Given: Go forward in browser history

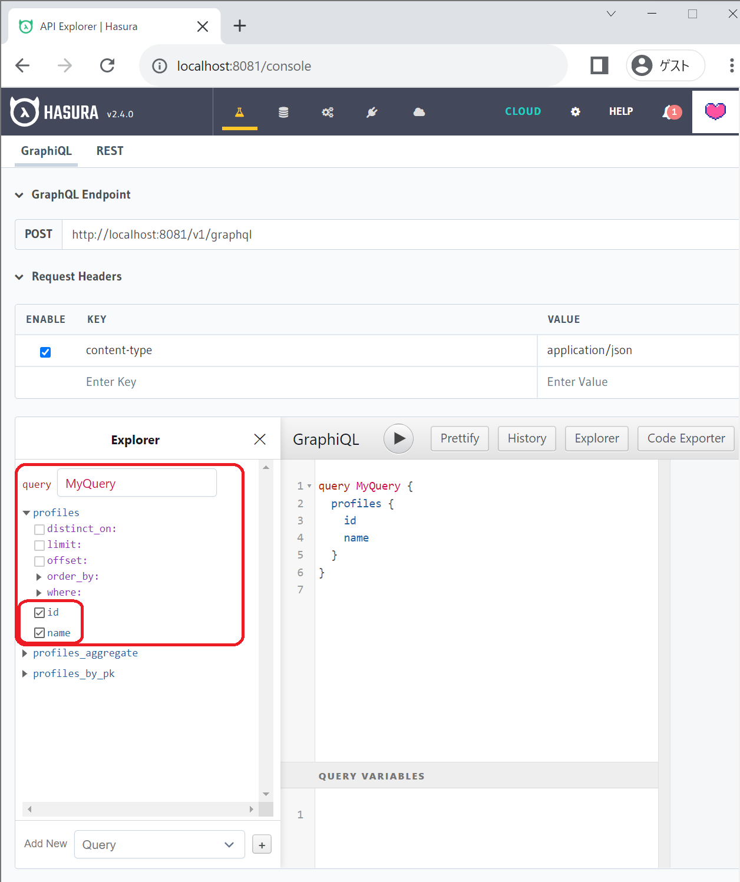Looking at the screenshot, I should [65, 65].
